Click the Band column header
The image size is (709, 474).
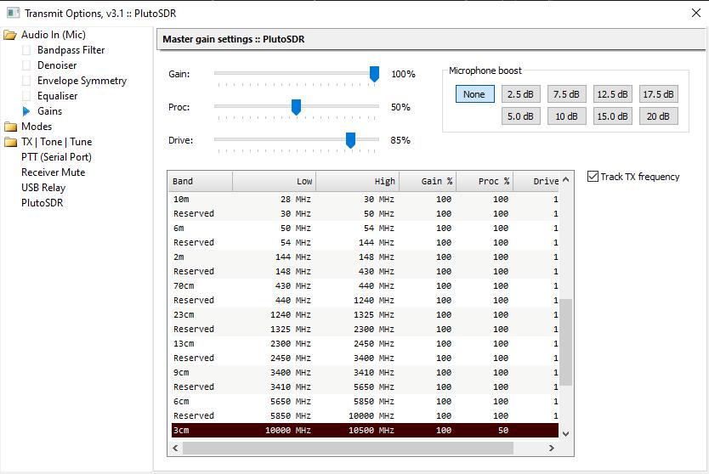click(x=200, y=181)
